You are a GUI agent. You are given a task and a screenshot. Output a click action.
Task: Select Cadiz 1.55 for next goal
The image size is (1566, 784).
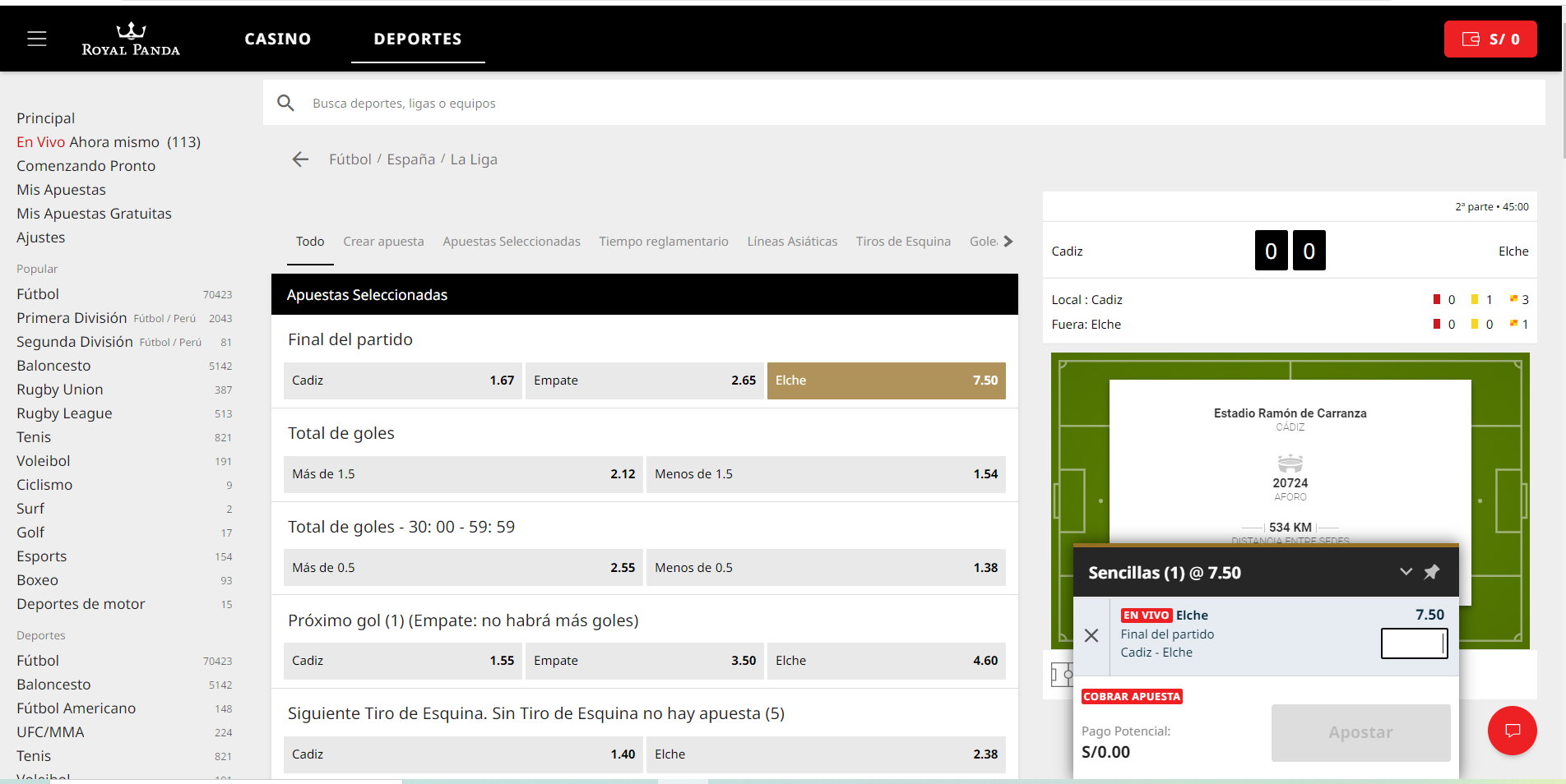click(403, 661)
